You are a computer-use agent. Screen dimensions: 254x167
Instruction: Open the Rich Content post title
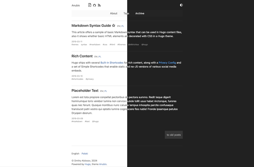point(82,56)
